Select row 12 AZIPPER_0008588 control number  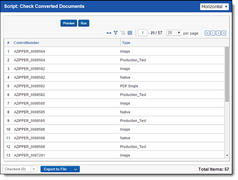tap(29, 146)
